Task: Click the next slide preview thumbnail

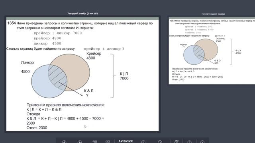Action: pos(212,51)
